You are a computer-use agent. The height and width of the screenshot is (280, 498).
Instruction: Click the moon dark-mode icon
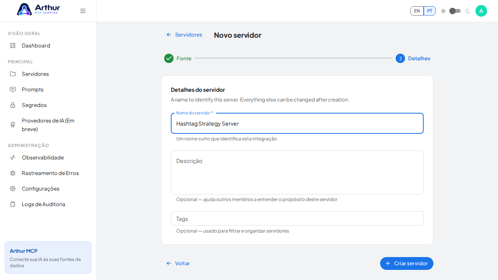tap(468, 11)
